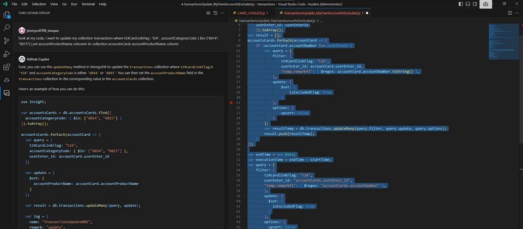The image size is (523, 229).
Task: Toggle bottom panel layout button
Action: [467, 4]
